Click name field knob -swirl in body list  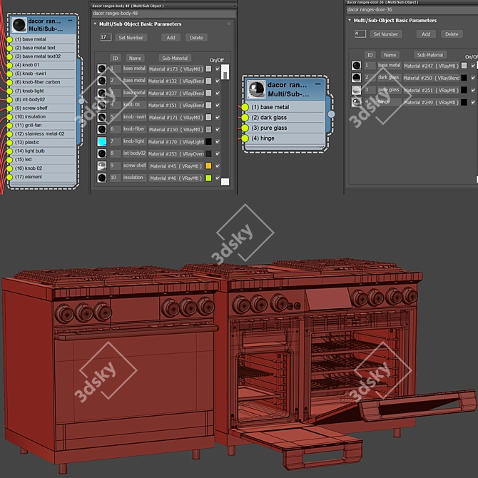point(134,117)
